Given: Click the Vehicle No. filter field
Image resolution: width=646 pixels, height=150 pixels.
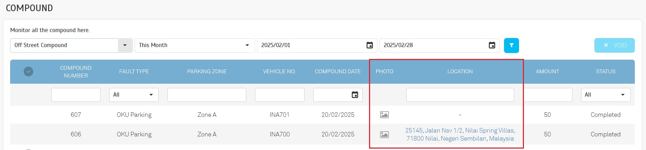Looking at the screenshot, I should click(279, 95).
